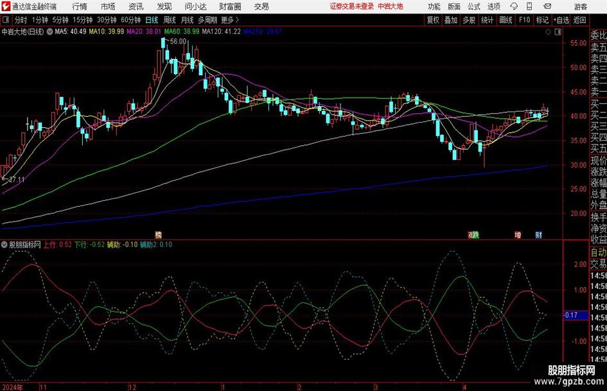
Task: Click the 56.00 high price label
Action: coord(178,42)
